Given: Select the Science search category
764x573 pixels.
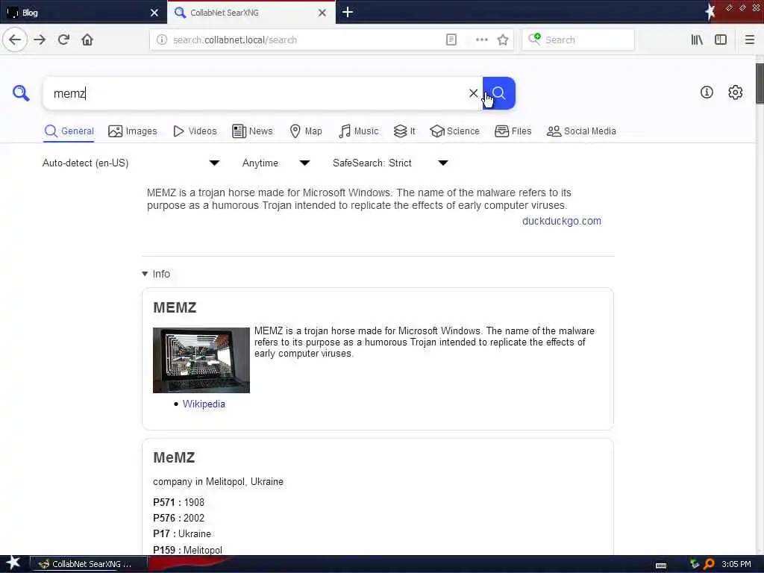Looking at the screenshot, I should click(x=454, y=131).
